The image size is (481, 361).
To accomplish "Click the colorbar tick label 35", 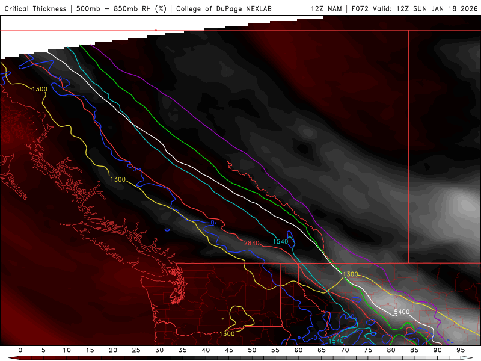I will tap(183, 350).
